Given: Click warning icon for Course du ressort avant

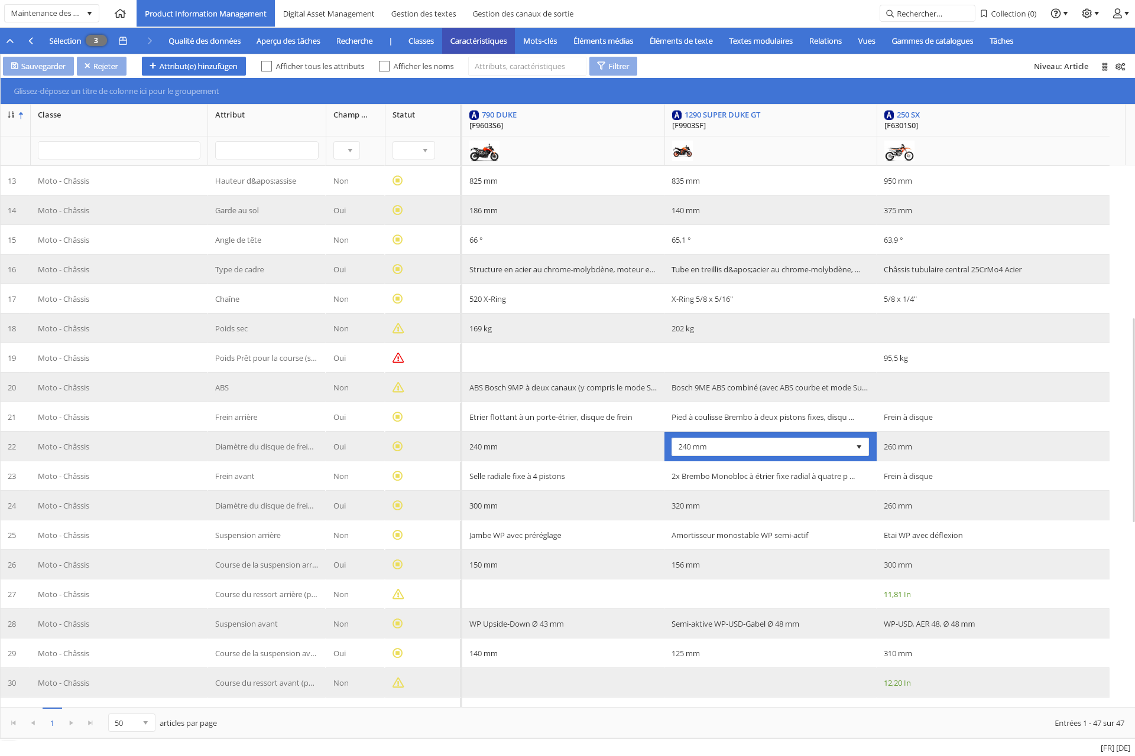Looking at the screenshot, I should (x=398, y=683).
